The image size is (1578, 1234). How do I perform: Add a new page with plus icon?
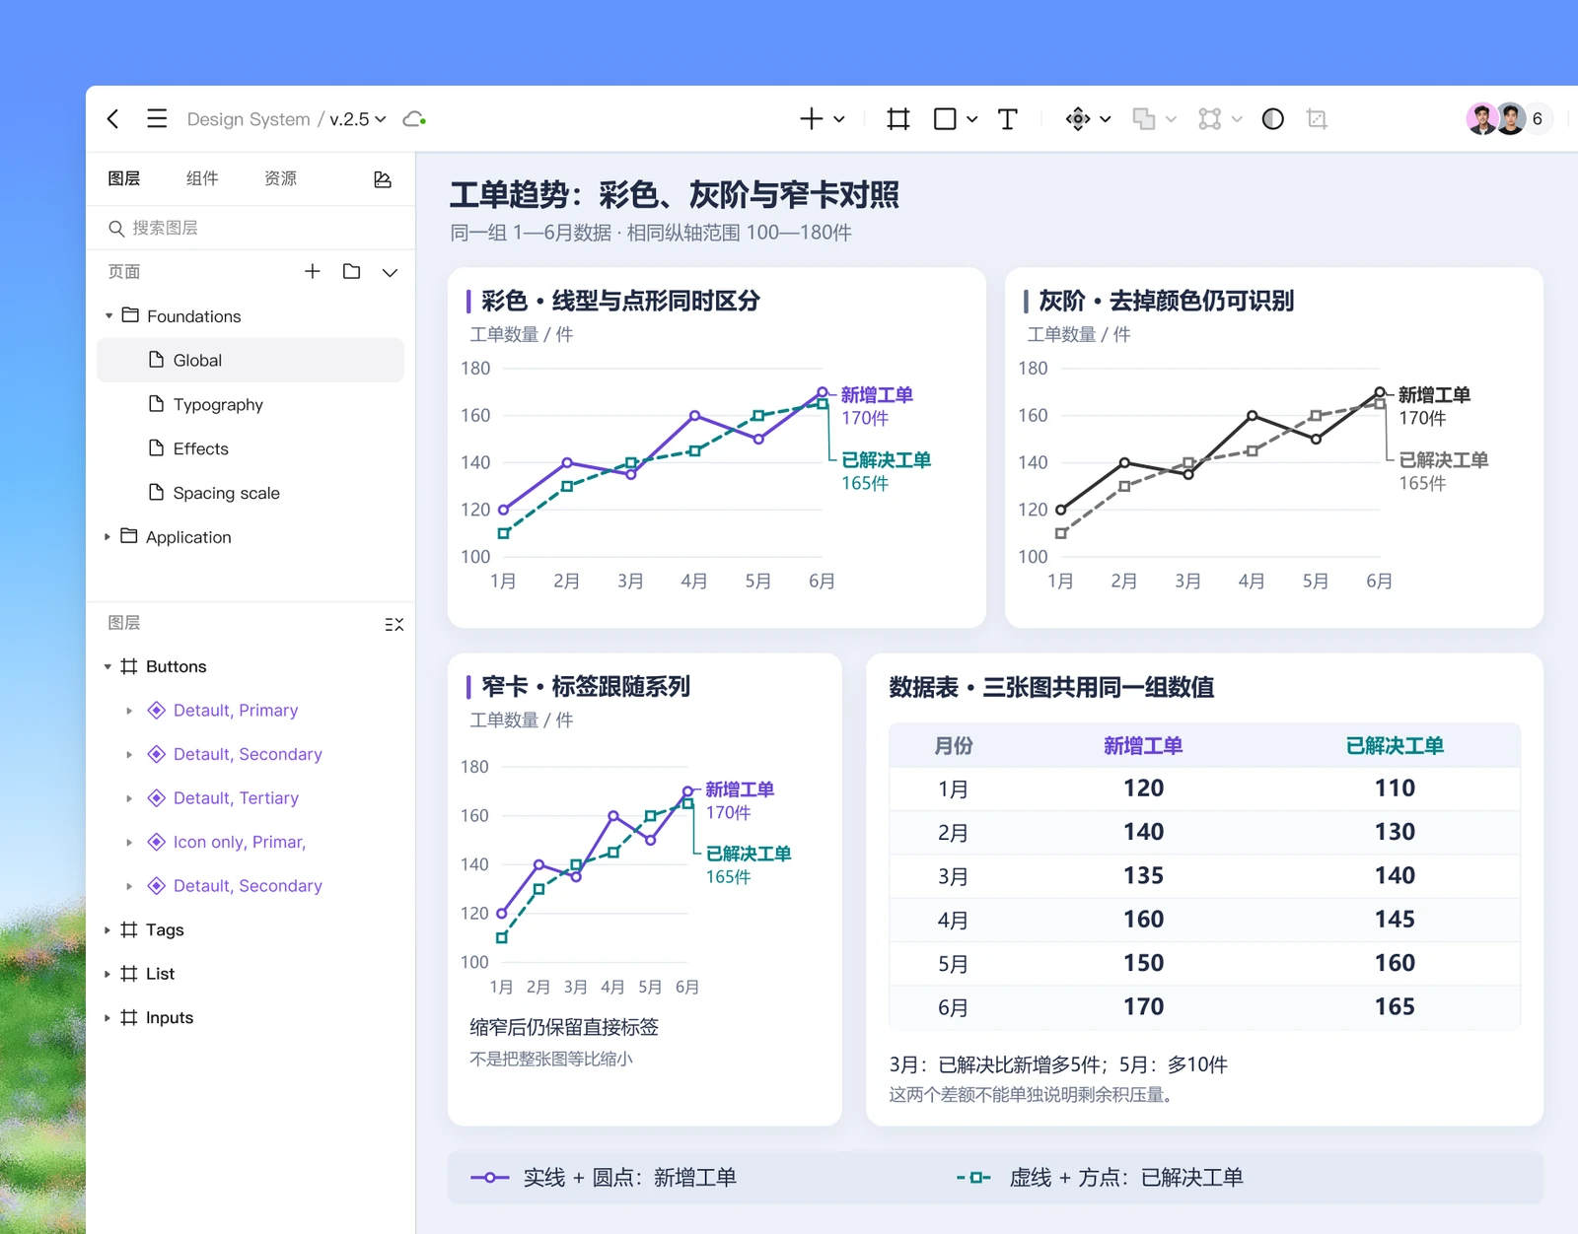[313, 271]
